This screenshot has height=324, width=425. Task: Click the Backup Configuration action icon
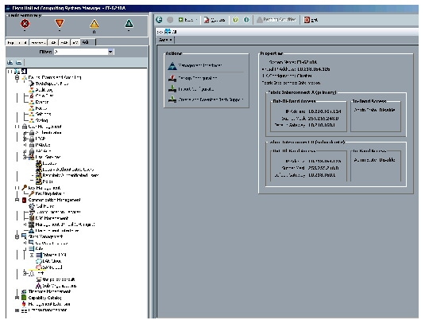[x=172, y=78]
